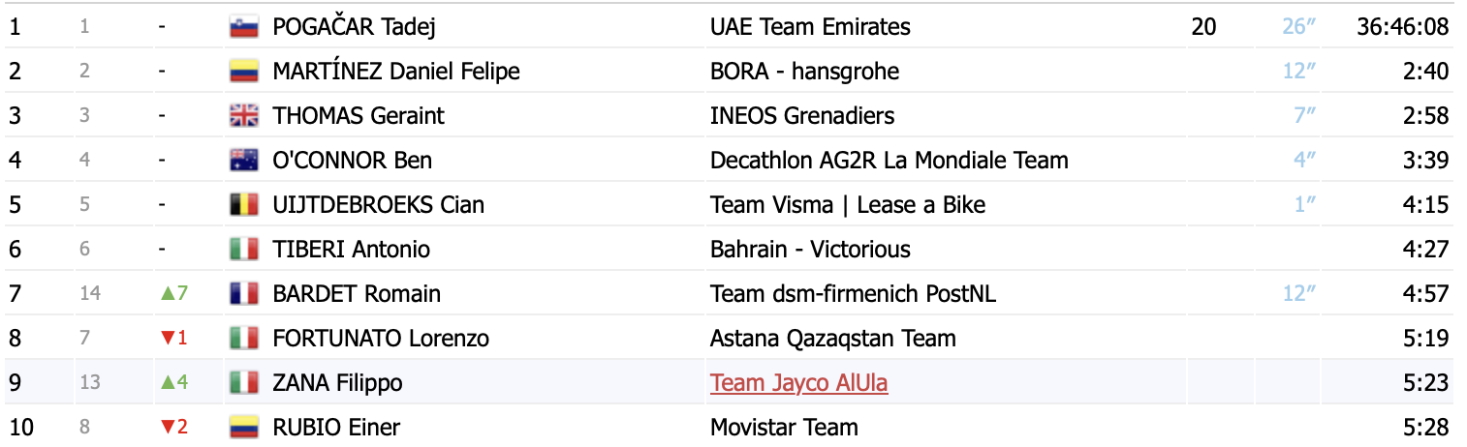Click the British flag next to Thomas Geraint

pos(243,116)
